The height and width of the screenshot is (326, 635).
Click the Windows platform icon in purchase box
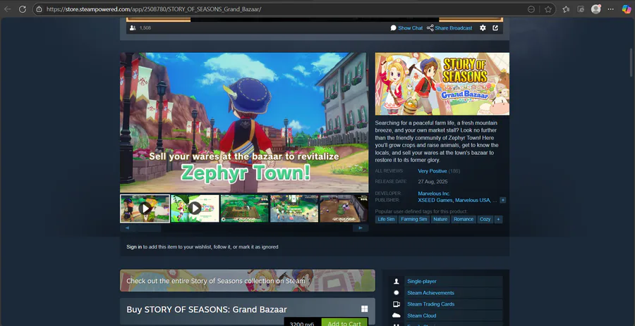coord(365,309)
